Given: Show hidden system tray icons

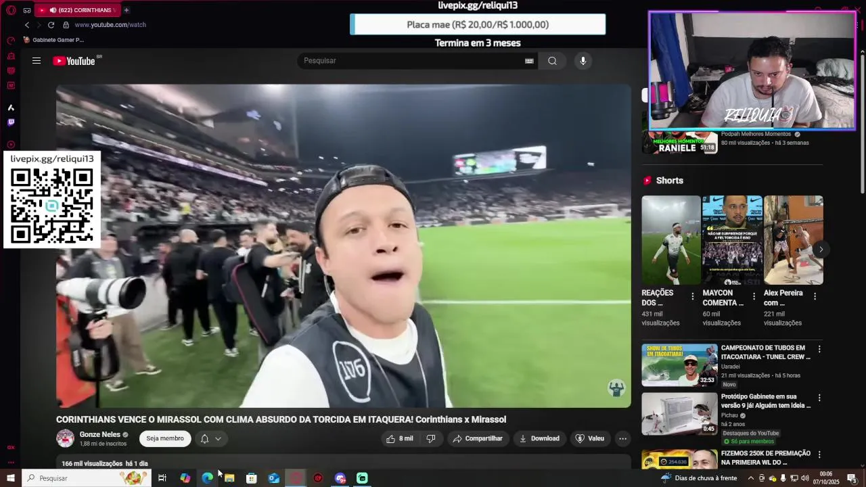Looking at the screenshot, I should [750, 478].
